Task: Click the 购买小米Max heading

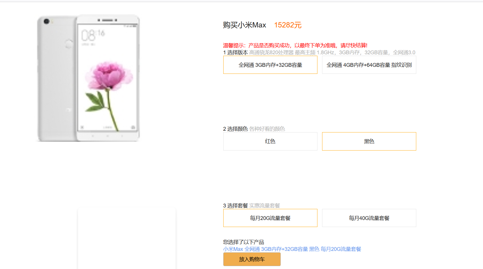Action: click(x=245, y=25)
